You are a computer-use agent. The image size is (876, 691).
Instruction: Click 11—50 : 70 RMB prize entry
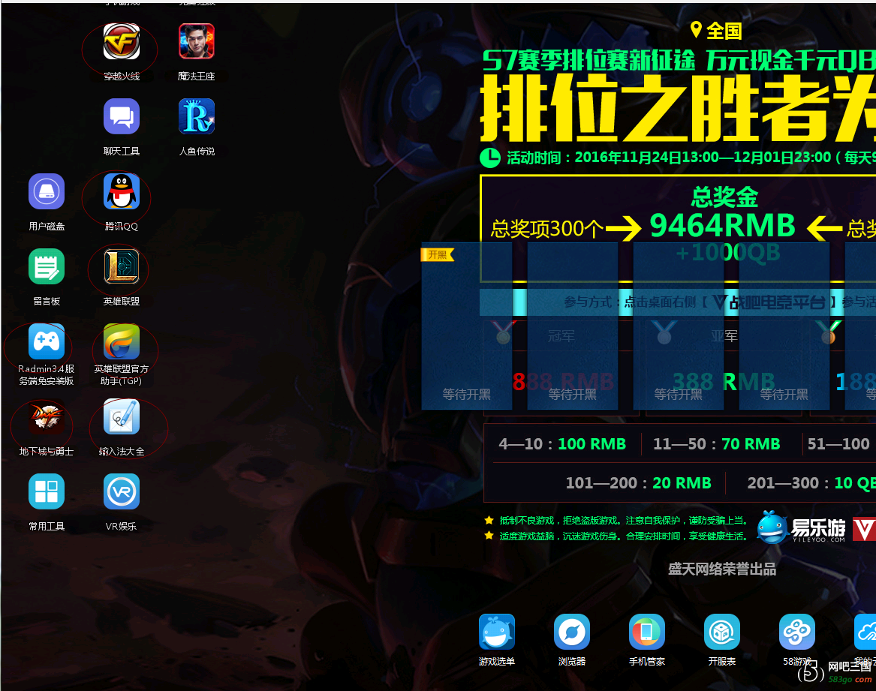point(717,444)
